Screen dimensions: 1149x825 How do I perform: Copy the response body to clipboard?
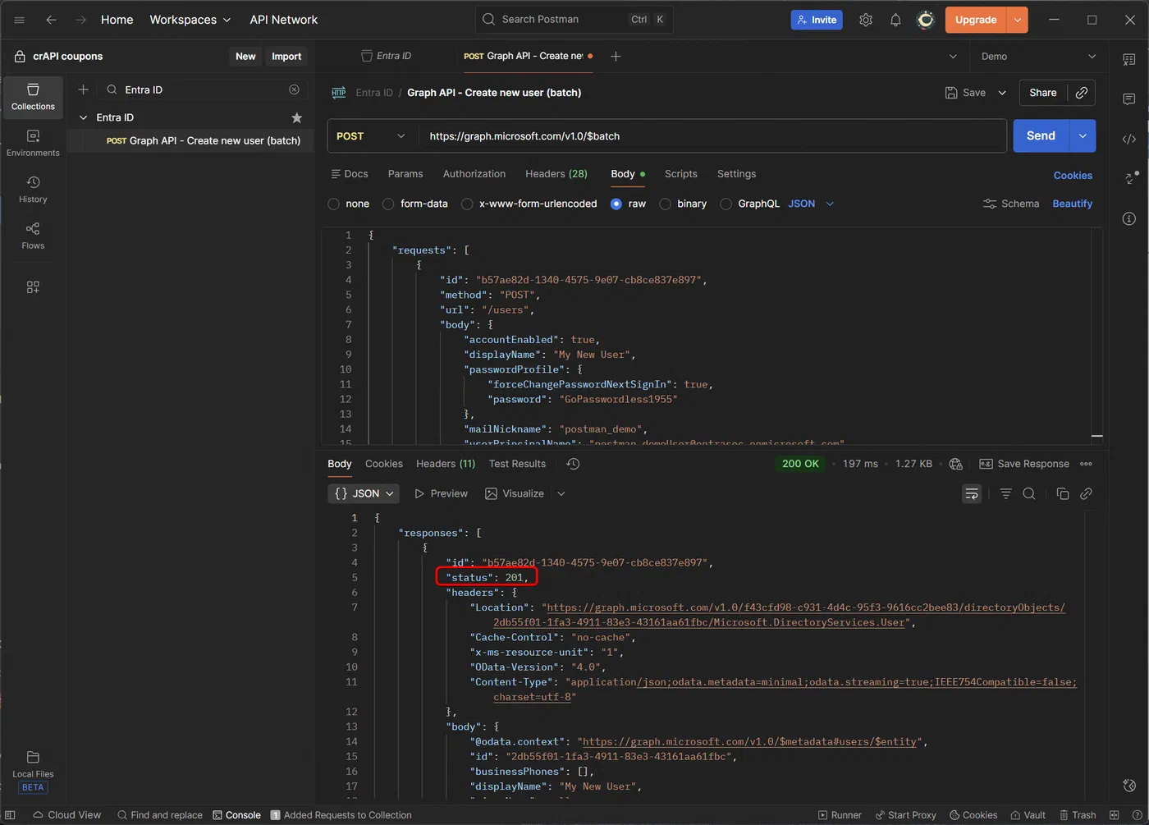click(1063, 493)
